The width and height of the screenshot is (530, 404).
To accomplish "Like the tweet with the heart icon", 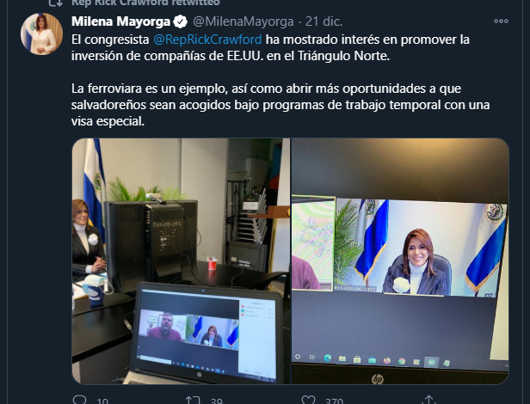I will click(x=308, y=401).
